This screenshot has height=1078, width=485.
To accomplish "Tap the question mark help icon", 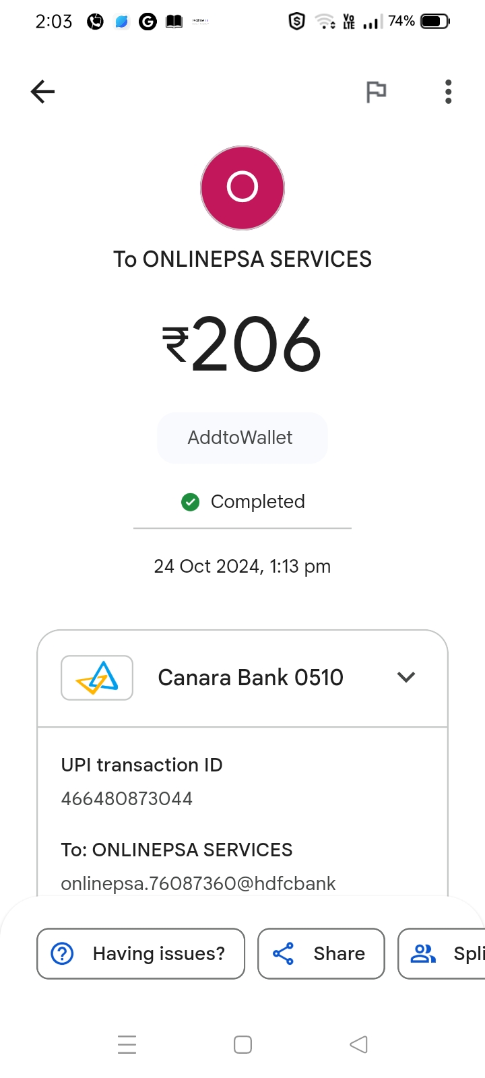I will tap(63, 953).
